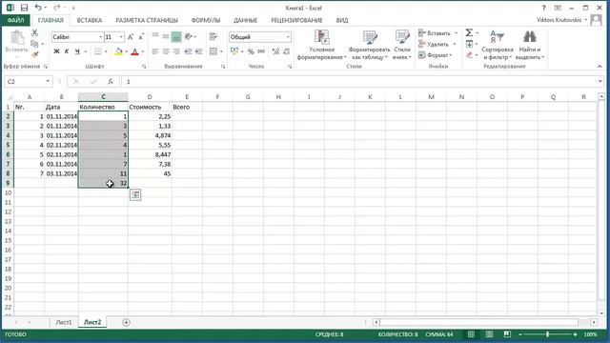Apply percent style format
Image resolution: width=610 pixels, height=343 pixels.
pos(251,51)
